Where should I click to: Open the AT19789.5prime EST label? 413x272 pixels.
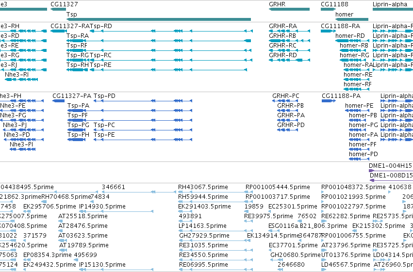[84, 245]
